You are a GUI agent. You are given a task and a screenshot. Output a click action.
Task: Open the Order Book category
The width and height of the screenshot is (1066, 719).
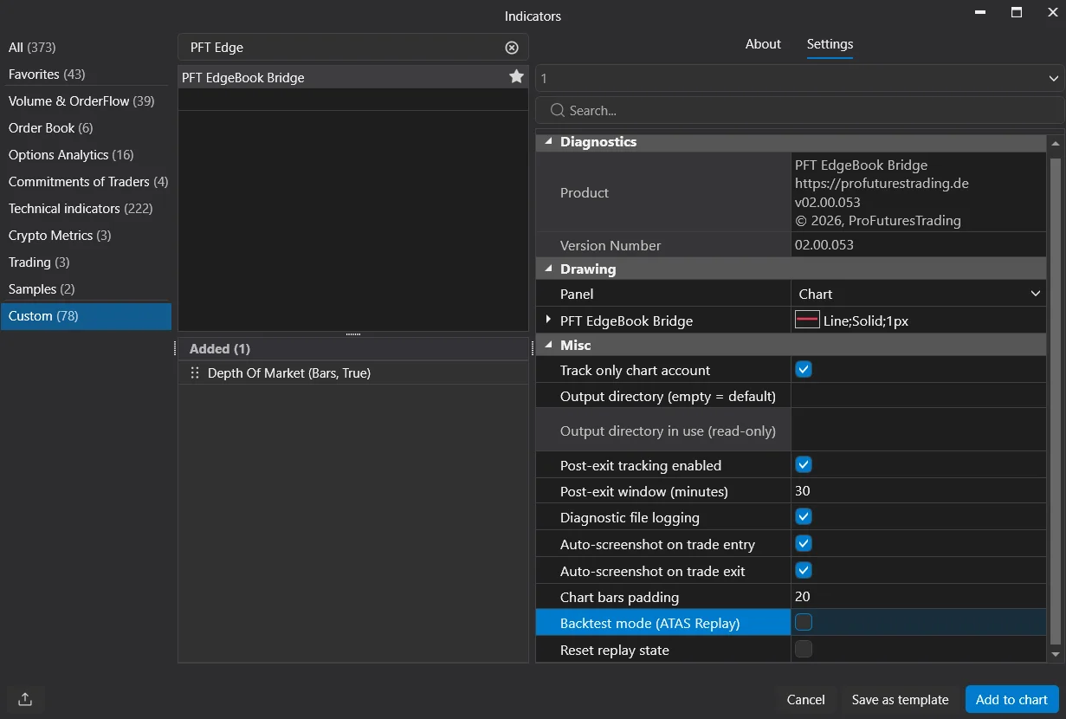pyautogui.click(x=86, y=128)
